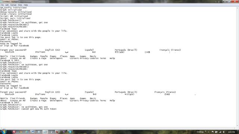Open the Help menu in Notepad
Viewport: 239px width, 134px height.
[x=26, y=5]
